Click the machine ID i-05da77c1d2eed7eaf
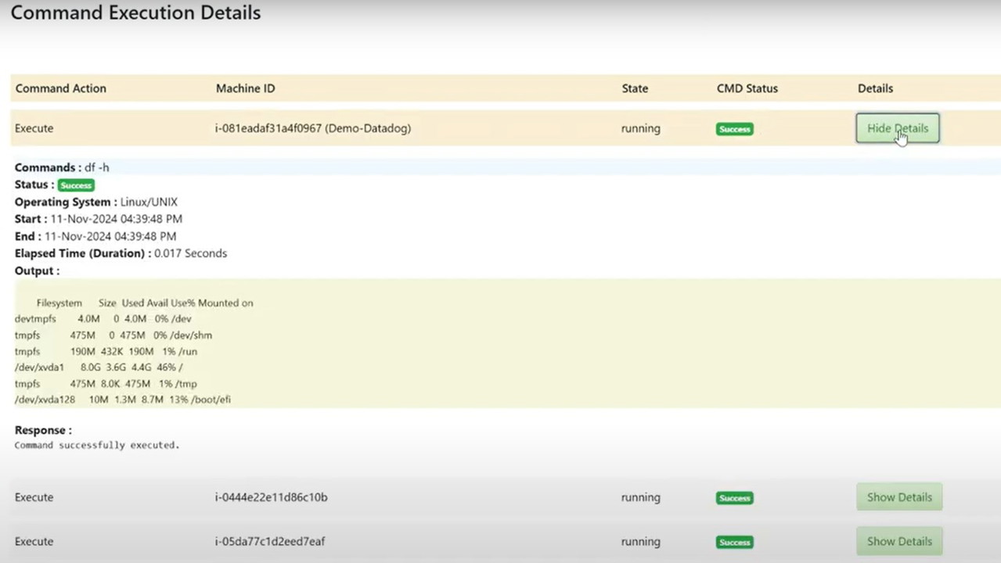 click(x=269, y=541)
